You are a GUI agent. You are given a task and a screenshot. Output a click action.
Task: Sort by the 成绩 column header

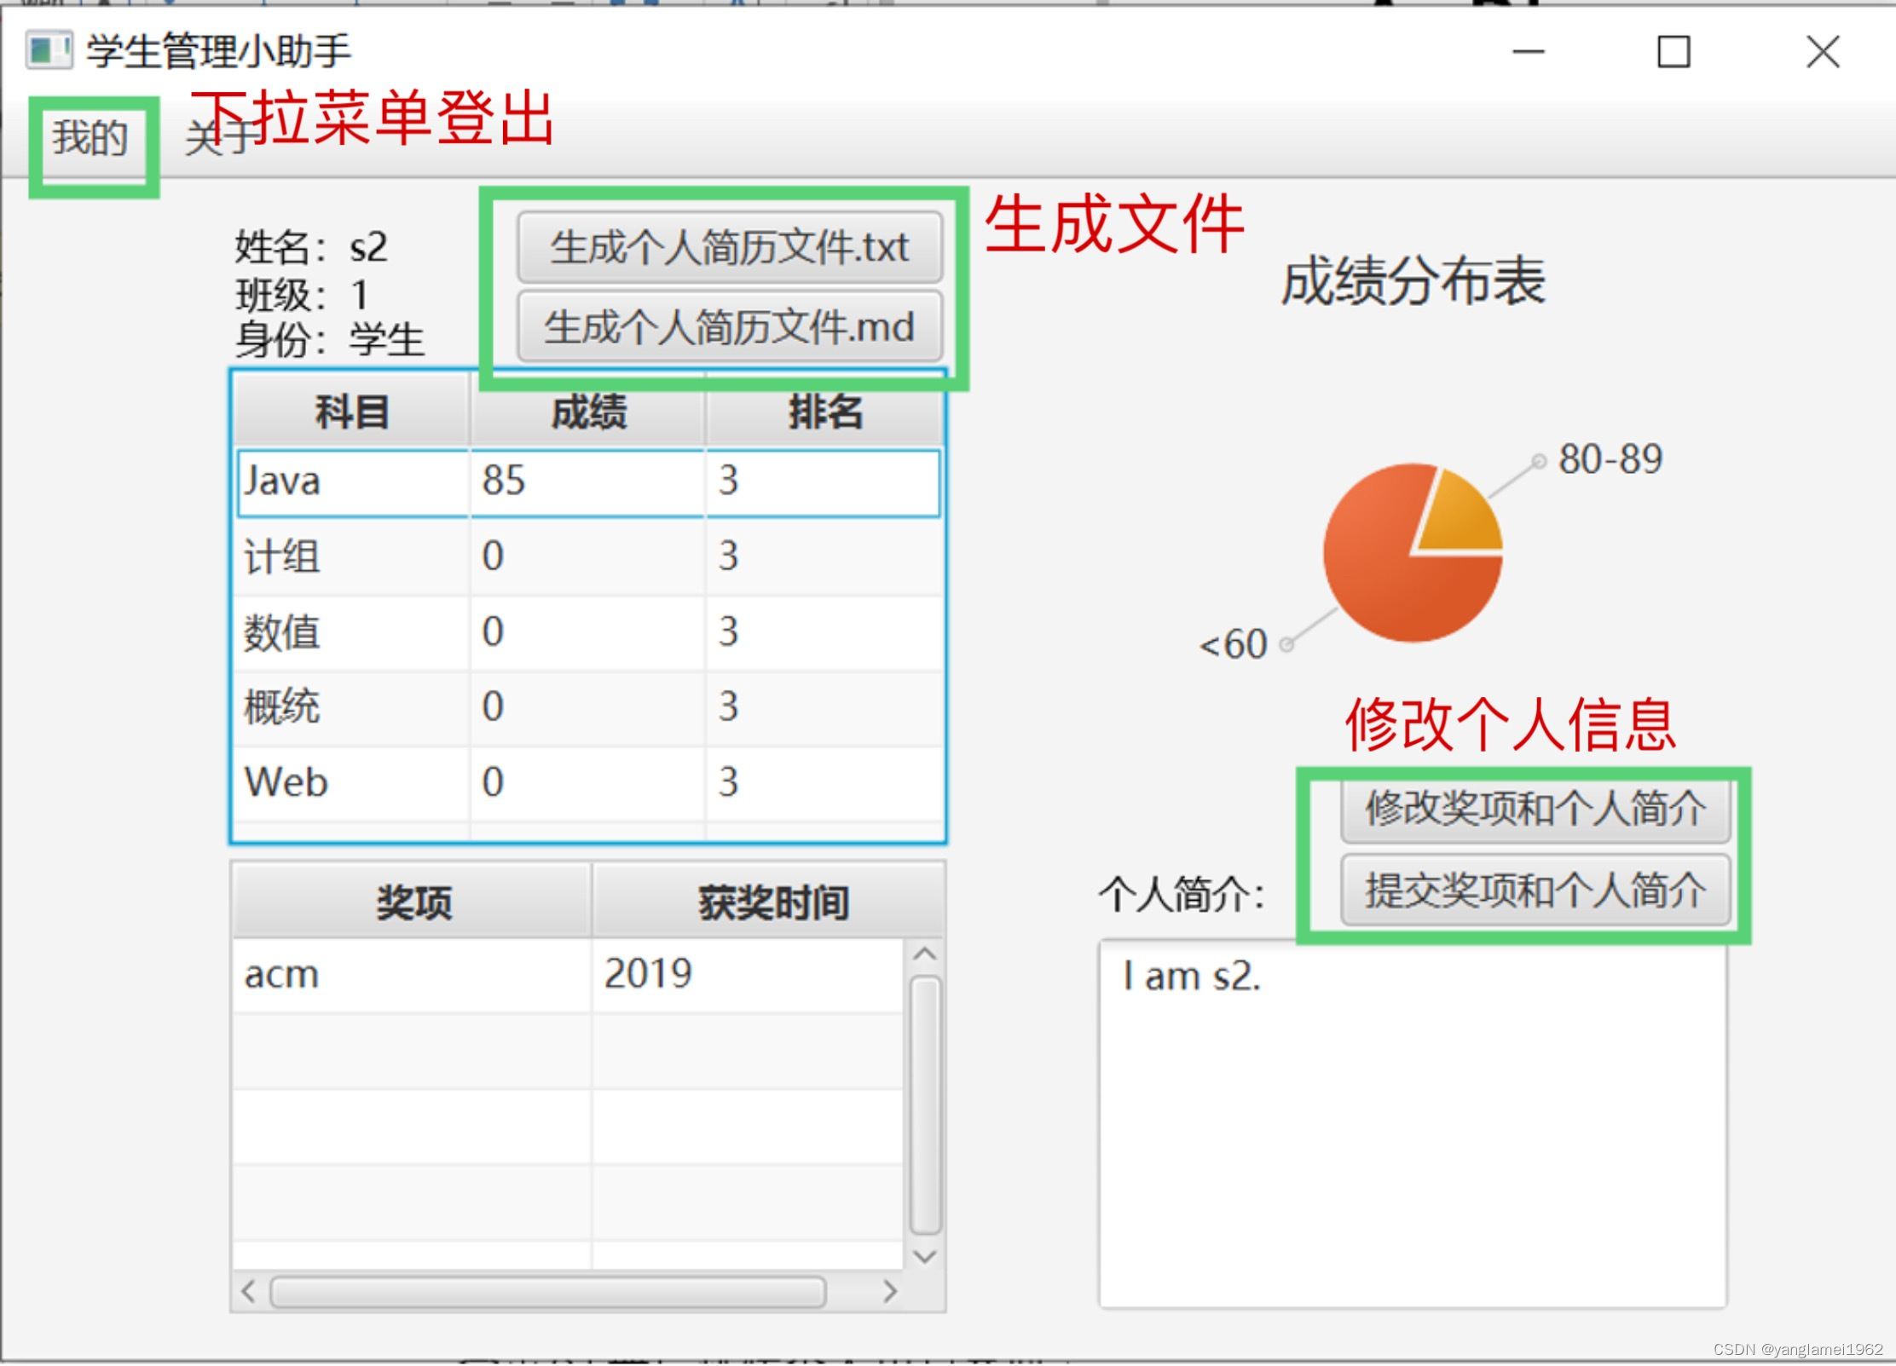[587, 412]
